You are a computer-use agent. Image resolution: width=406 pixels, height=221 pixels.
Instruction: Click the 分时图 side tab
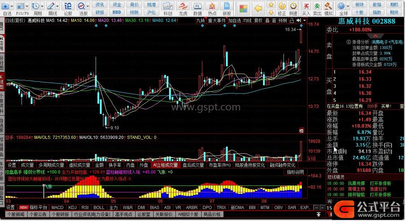pos(2,62)
